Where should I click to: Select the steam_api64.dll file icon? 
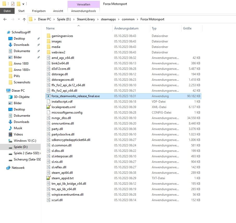click(49, 173)
